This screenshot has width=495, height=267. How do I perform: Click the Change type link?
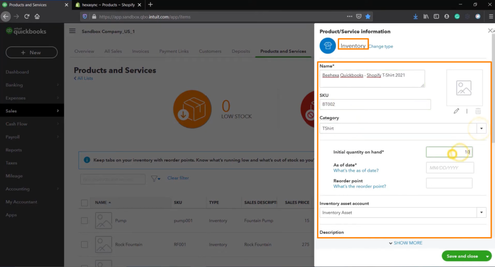click(381, 46)
